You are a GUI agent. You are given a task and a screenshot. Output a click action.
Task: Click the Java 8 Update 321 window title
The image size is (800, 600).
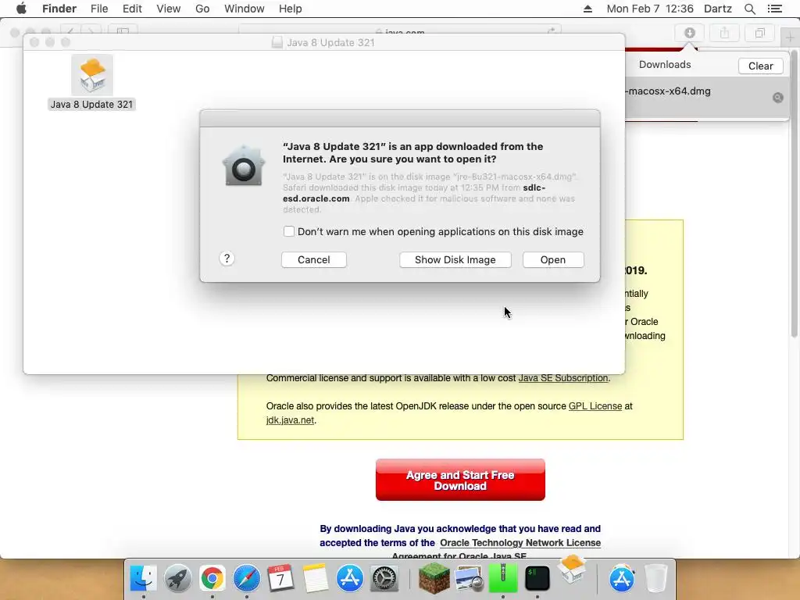pyautogui.click(x=330, y=43)
